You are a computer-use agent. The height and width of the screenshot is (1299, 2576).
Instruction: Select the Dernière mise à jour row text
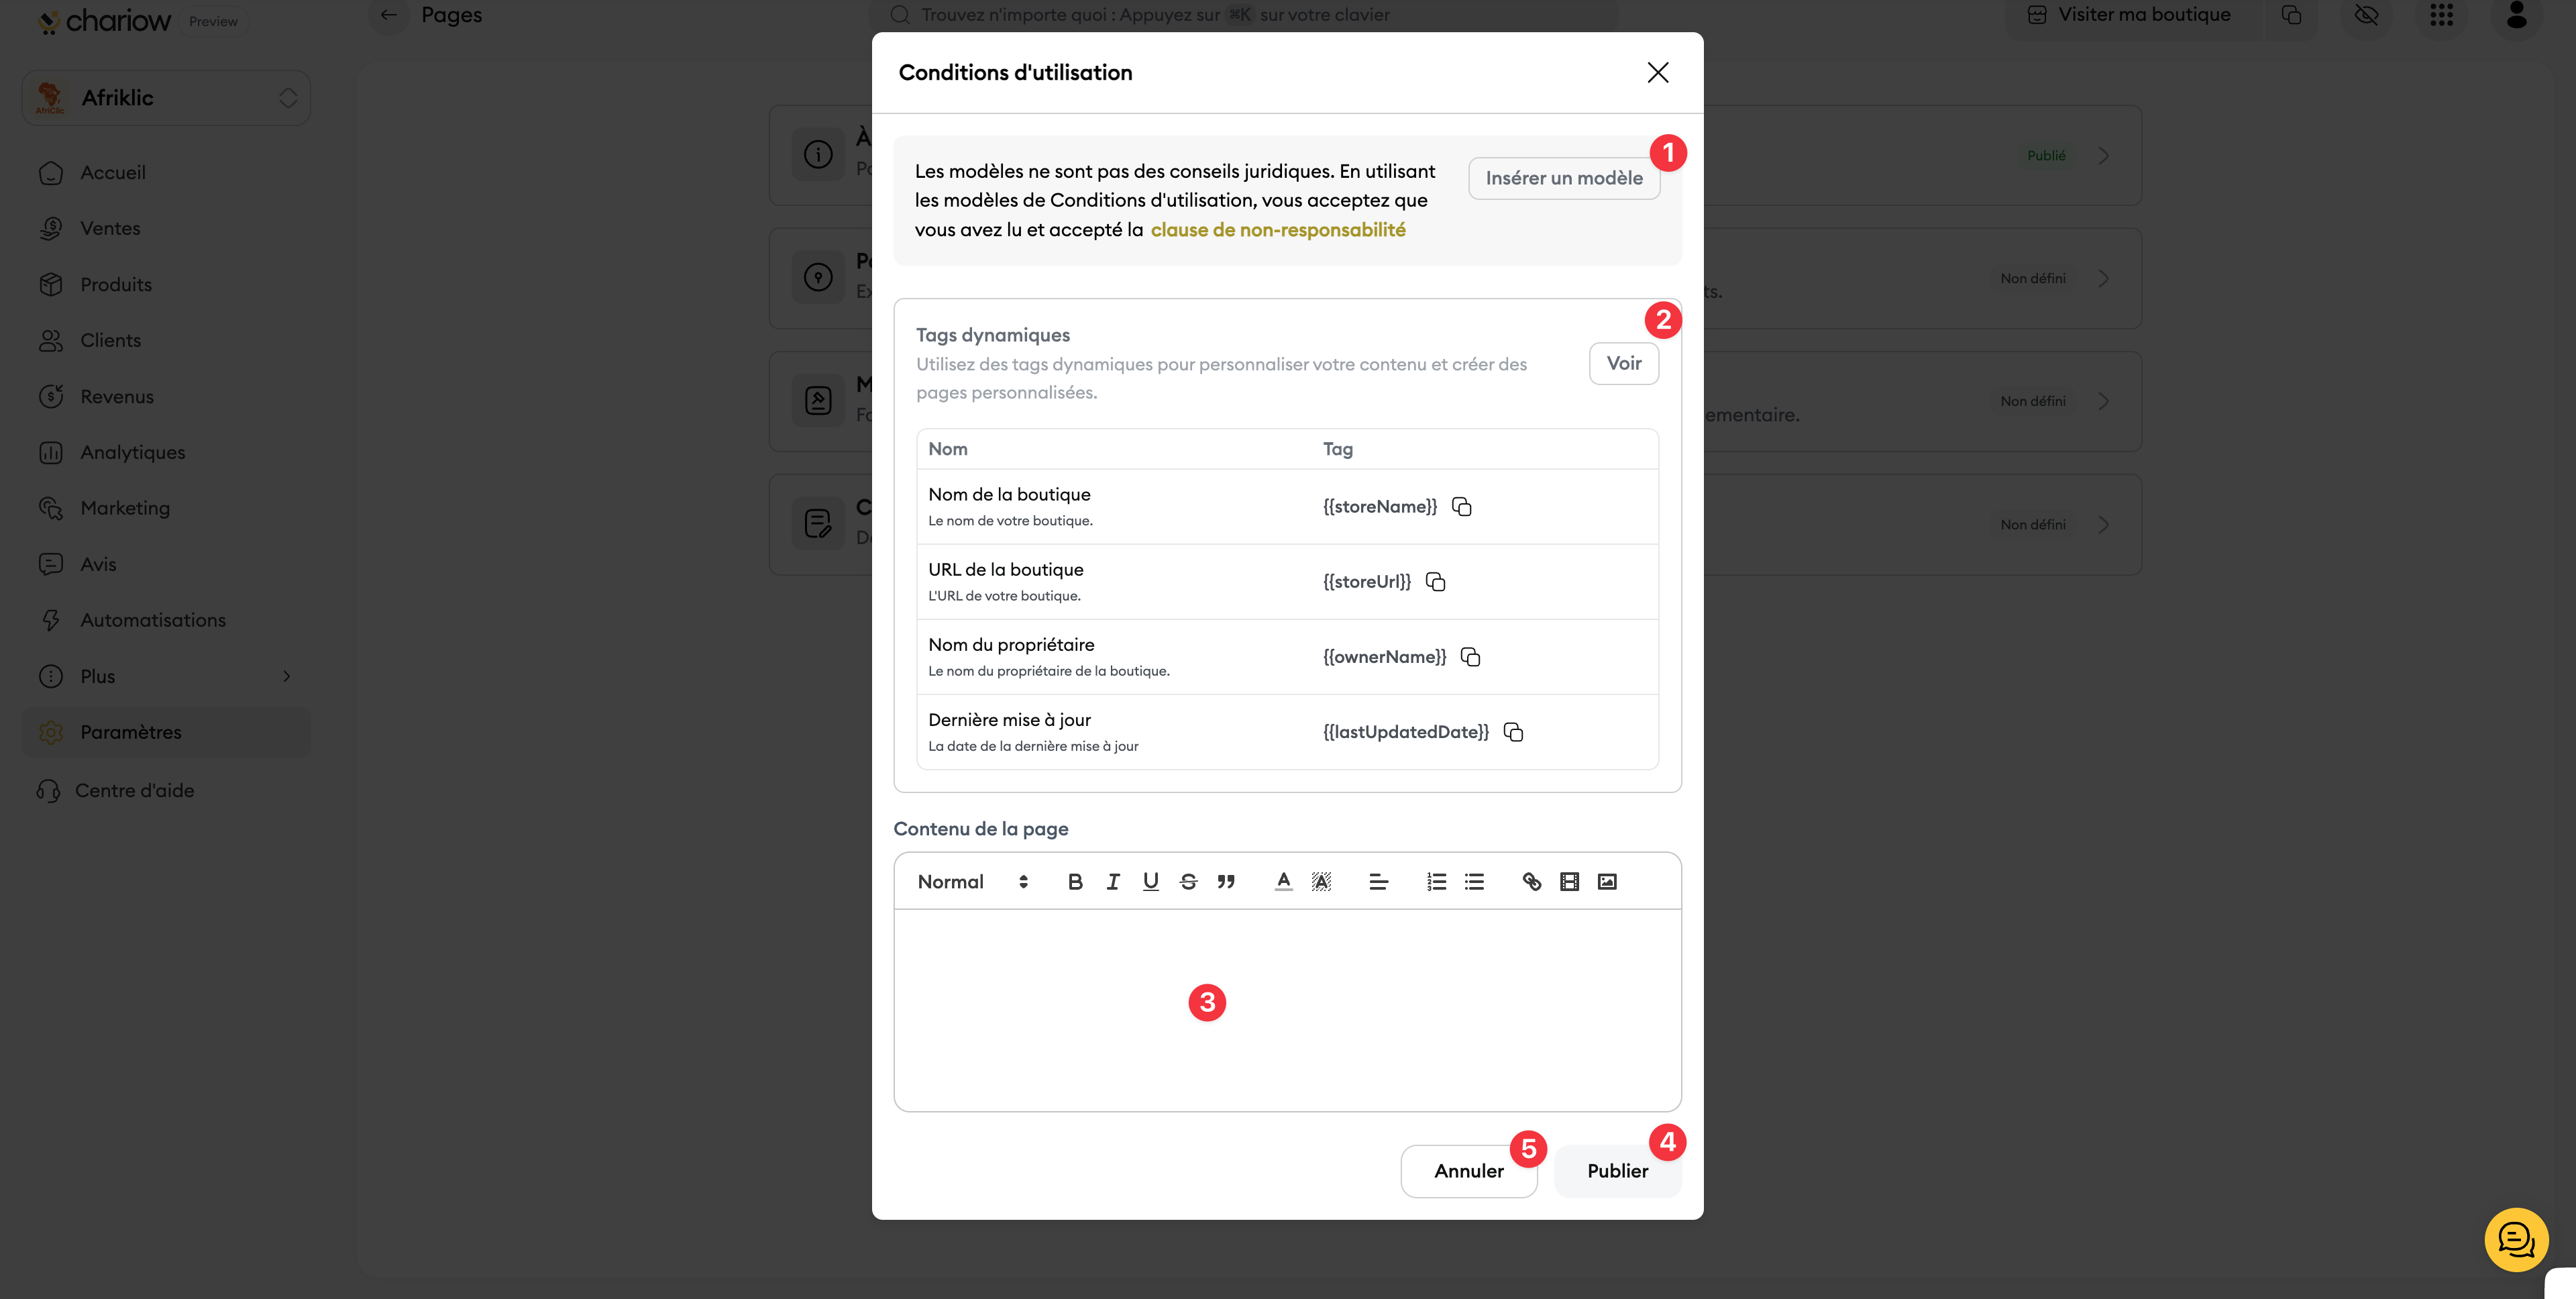pyautogui.click(x=1009, y=720)
